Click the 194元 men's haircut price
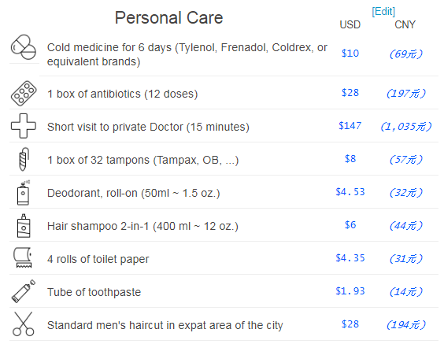 (x=406, y=325)
